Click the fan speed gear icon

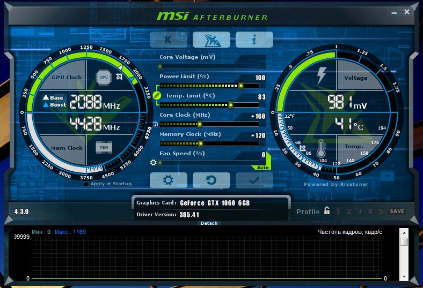[153, 162]
